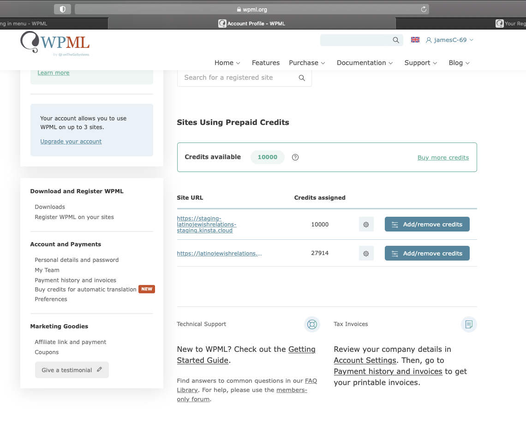Click the privacy shield icon in browser toolbar
This screenshot has width=526, height=445.
point(62,9)
